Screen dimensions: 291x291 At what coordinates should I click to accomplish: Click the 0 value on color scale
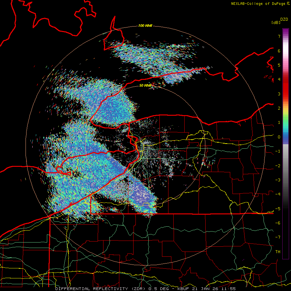click(279, 137)
